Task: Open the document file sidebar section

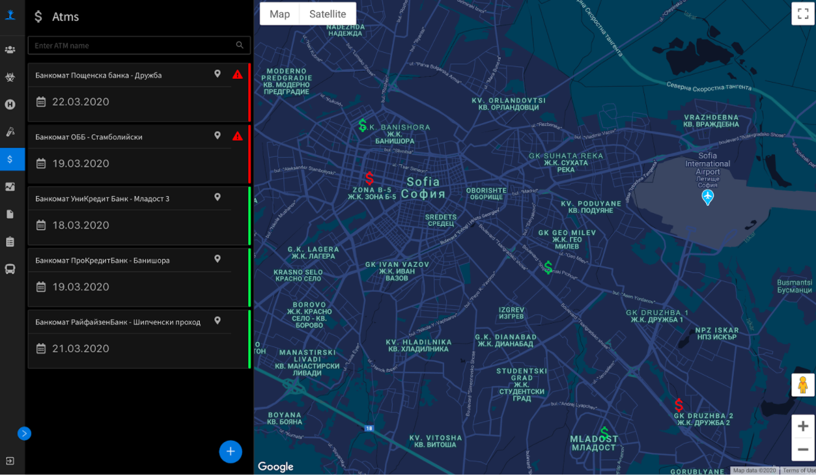Action: click(10, 214)
